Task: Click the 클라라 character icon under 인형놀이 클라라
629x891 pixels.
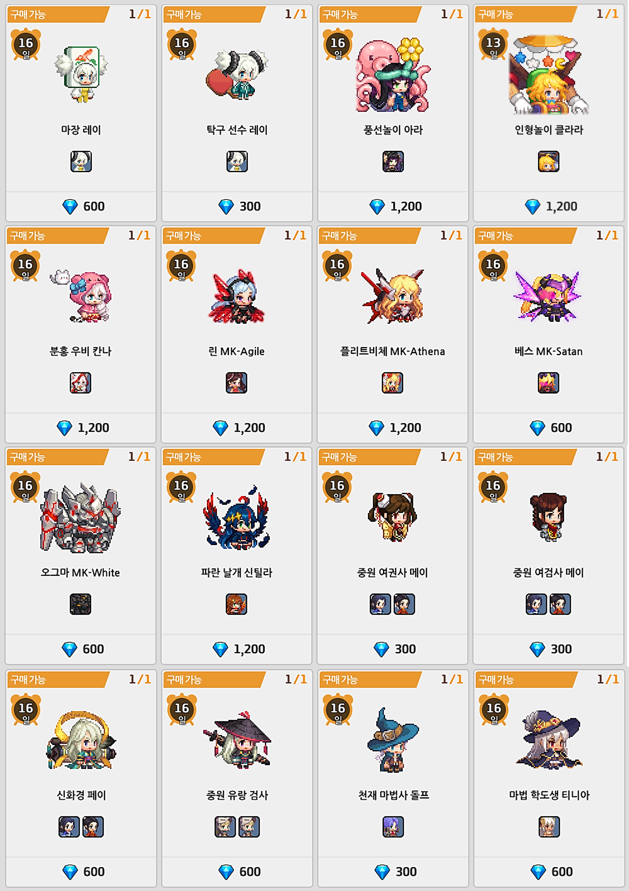Action: [549, 161]
